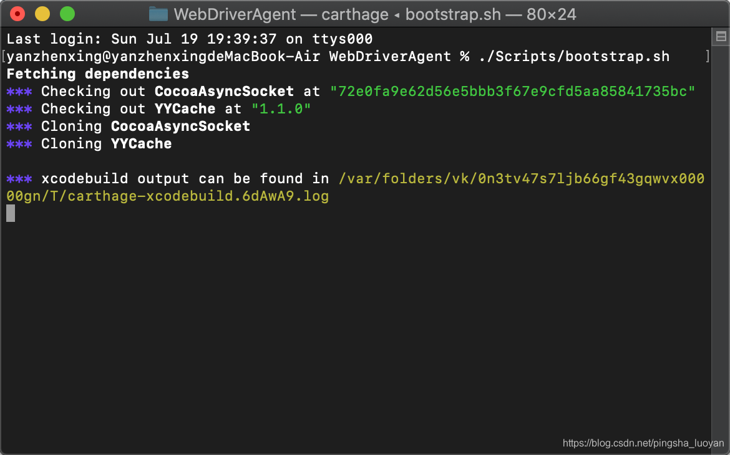Click the terminal cursor block
The height and width of the screenshot is (455, 730).
[9, 213]
